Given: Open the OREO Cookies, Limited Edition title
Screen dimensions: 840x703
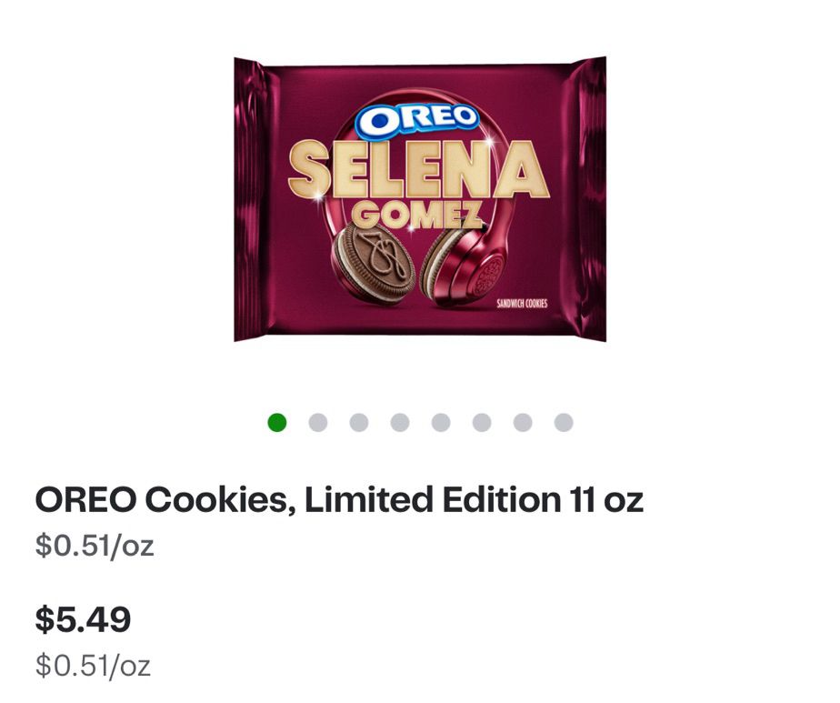Looking at the screenshot, I should click(x=339, y=500).
